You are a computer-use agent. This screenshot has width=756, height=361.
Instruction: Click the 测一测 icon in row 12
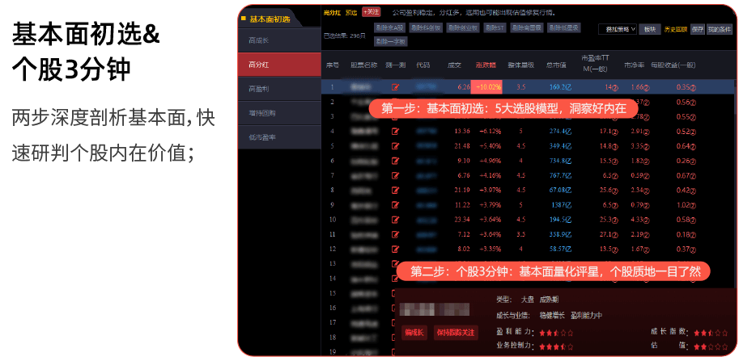tap(396, 249)
